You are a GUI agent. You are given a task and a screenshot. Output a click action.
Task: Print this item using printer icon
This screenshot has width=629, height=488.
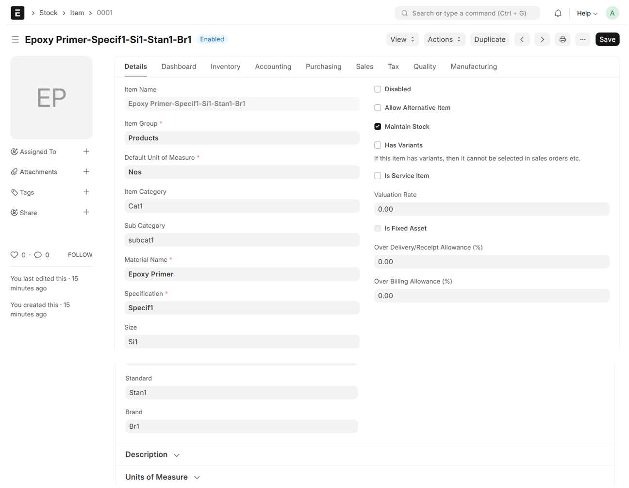(563, 39)
